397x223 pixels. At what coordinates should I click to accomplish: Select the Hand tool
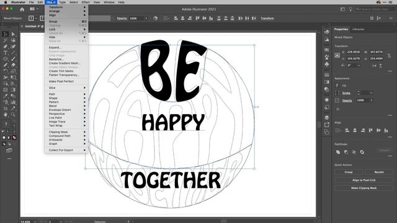coord(6,115)
